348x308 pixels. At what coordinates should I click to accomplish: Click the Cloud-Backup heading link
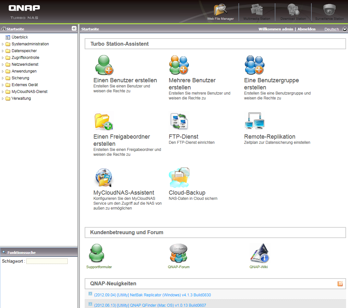pyautogui.click(x=187, y=193)
